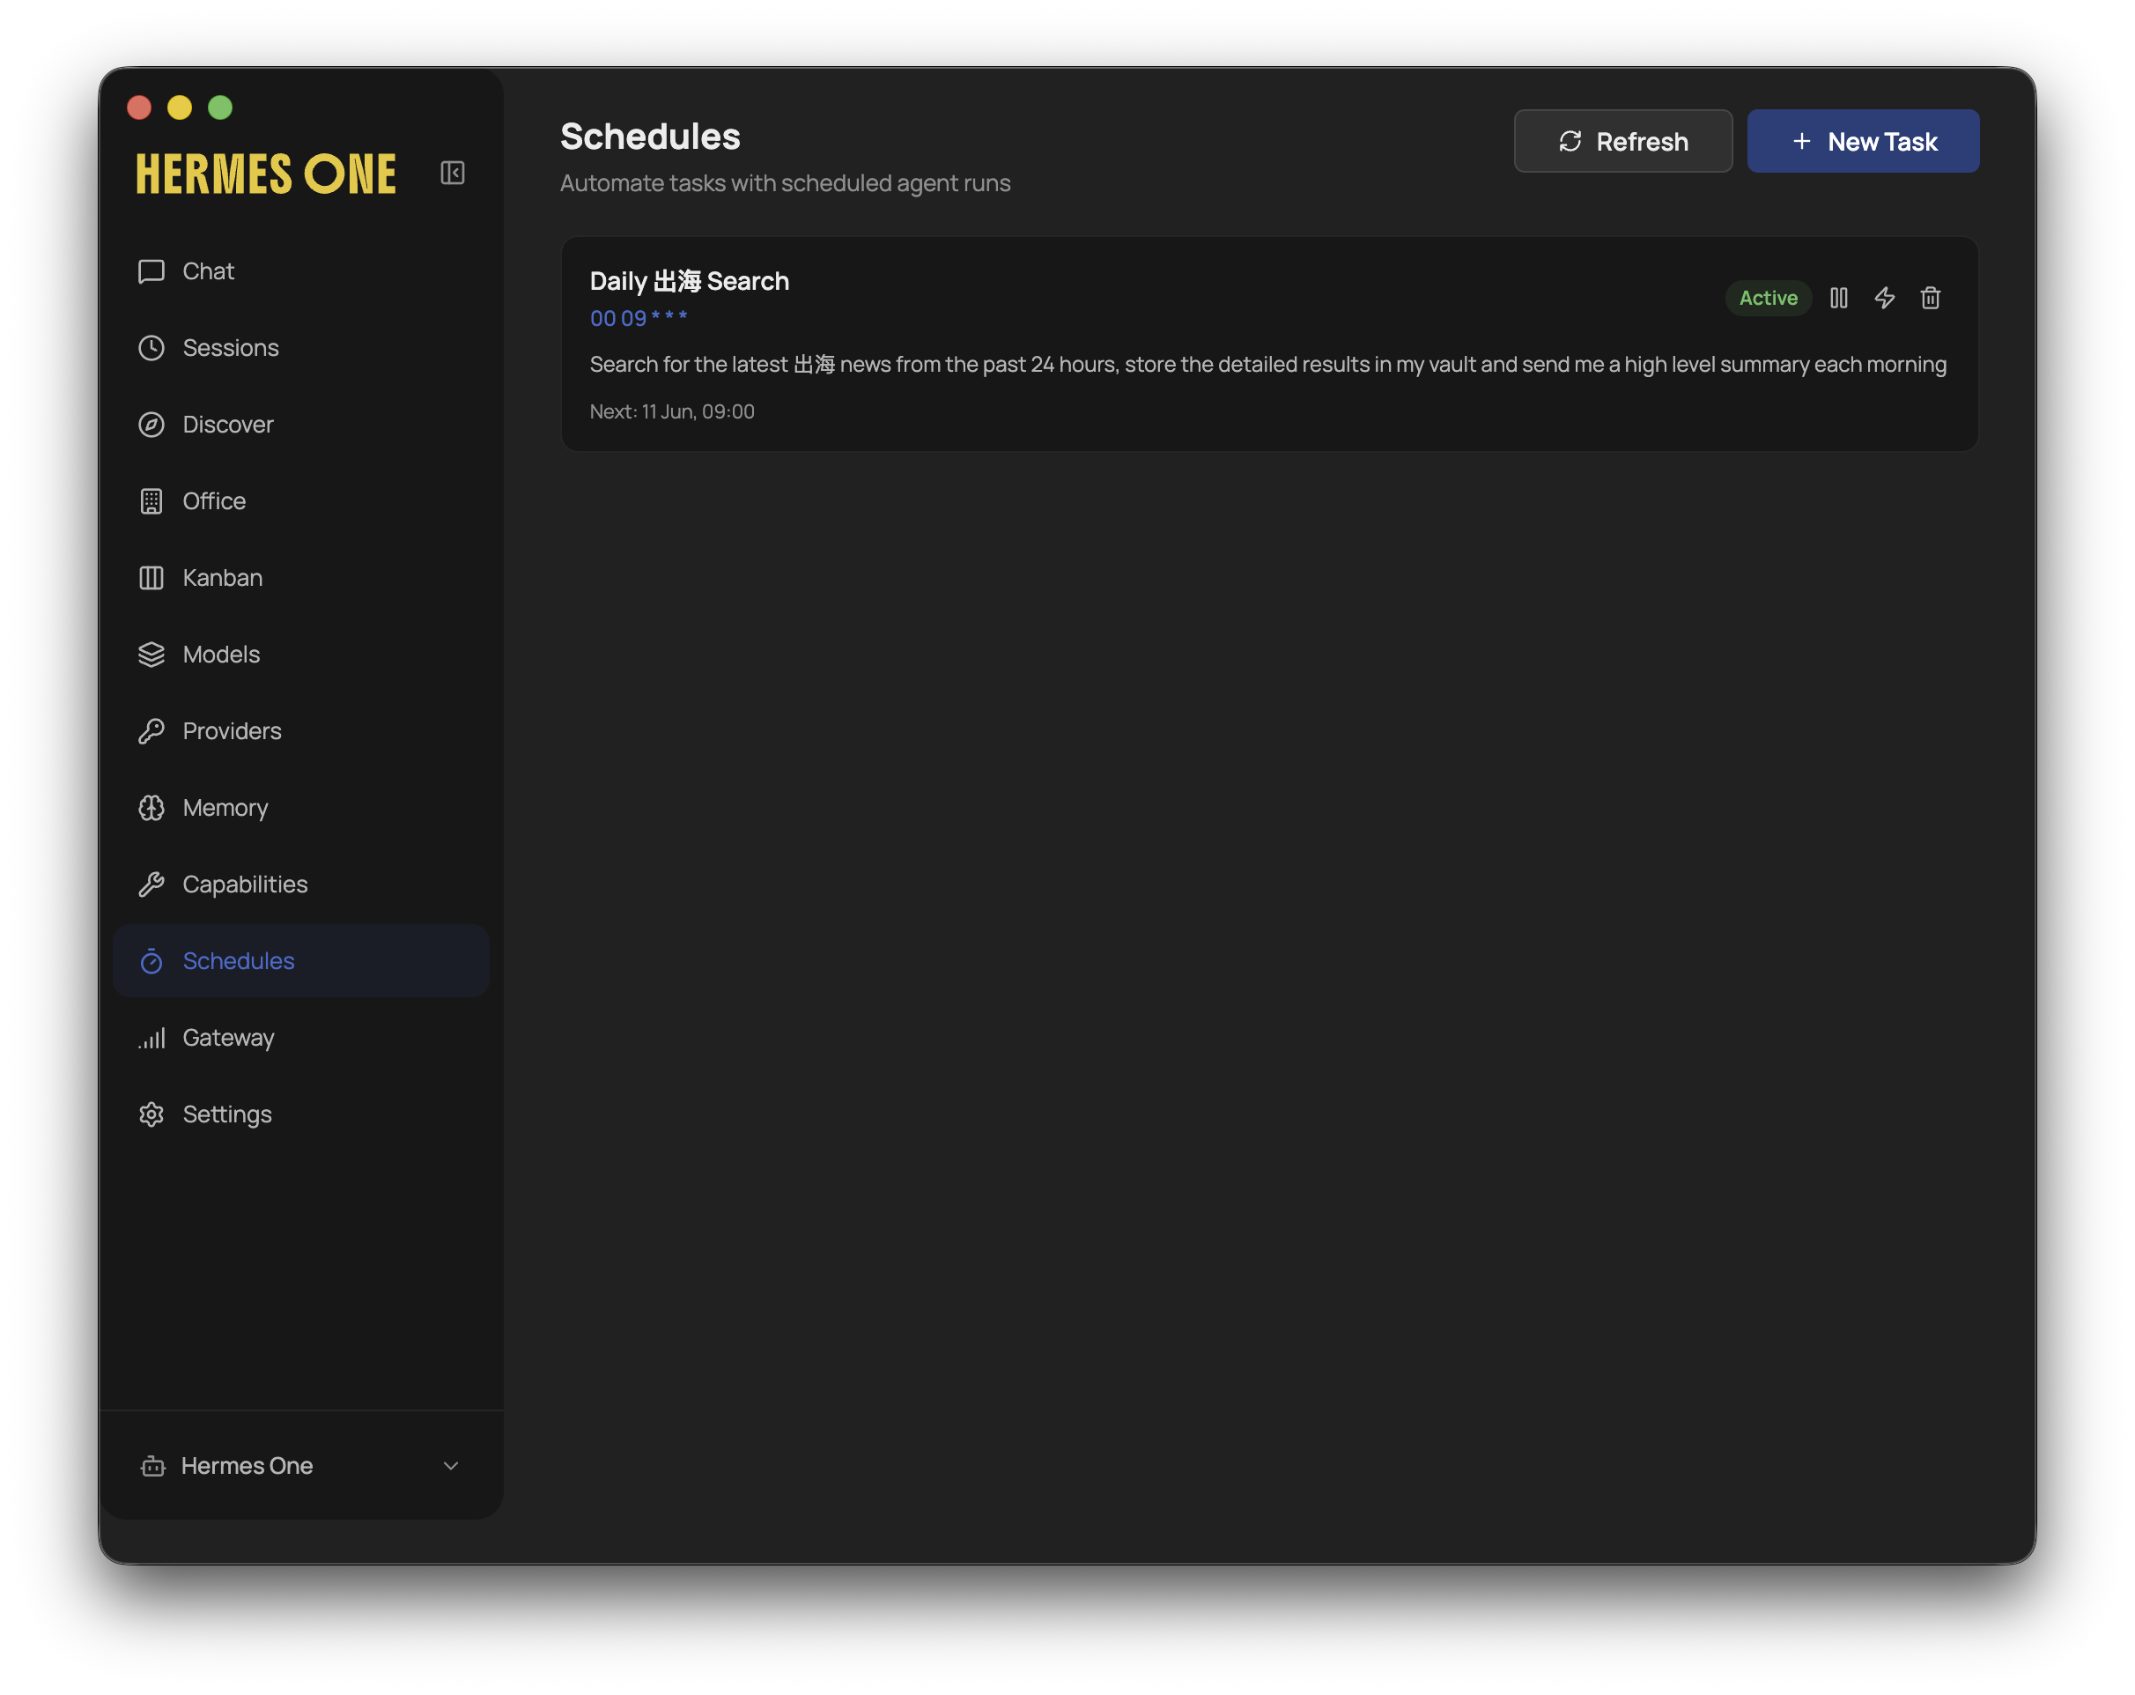Open the Chat page
This screenshot has height=1695, width=2135.
point(301,271)
